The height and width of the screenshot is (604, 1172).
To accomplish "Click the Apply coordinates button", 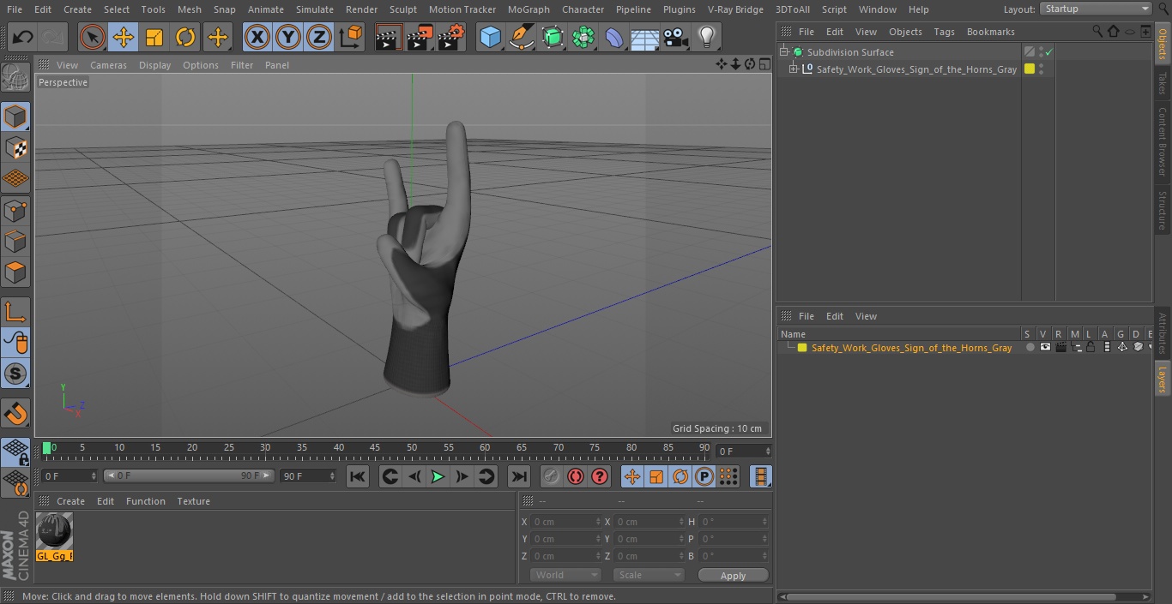I will click(x=733, y=576).
